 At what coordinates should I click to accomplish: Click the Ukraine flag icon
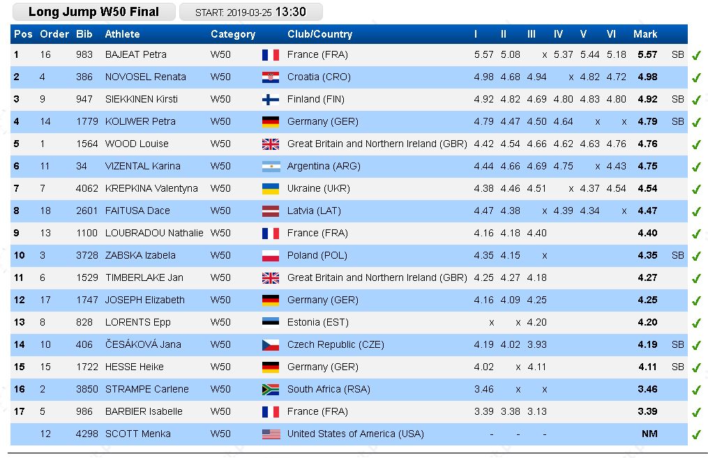(270, 189)
